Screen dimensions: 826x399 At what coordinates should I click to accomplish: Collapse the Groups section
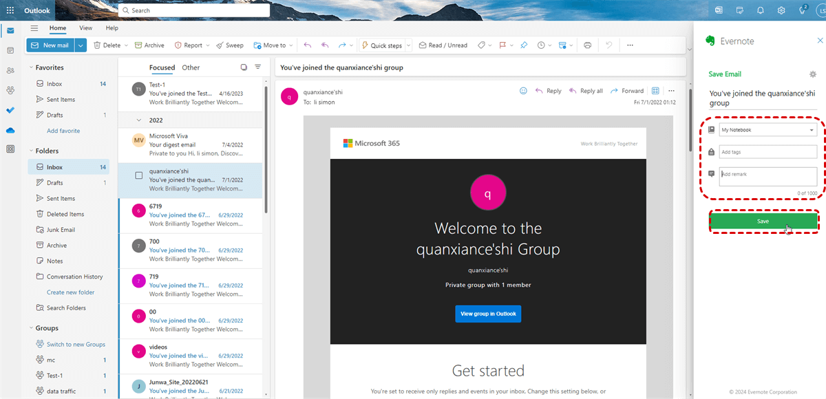tap(32, 328)
